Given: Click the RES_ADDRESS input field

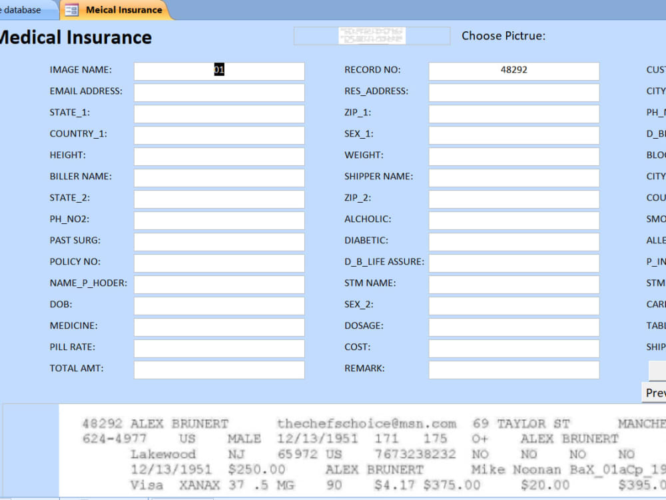Looking at the screenshot, I should coord(514,93).
